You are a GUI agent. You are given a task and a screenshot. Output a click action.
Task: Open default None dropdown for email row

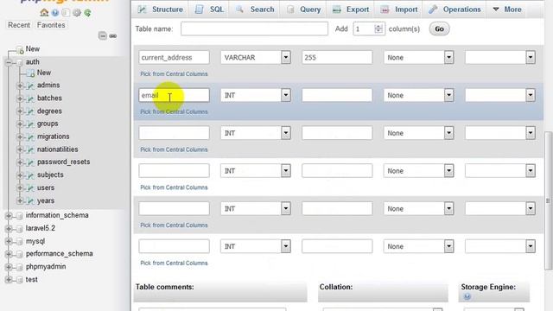[418, 95]
